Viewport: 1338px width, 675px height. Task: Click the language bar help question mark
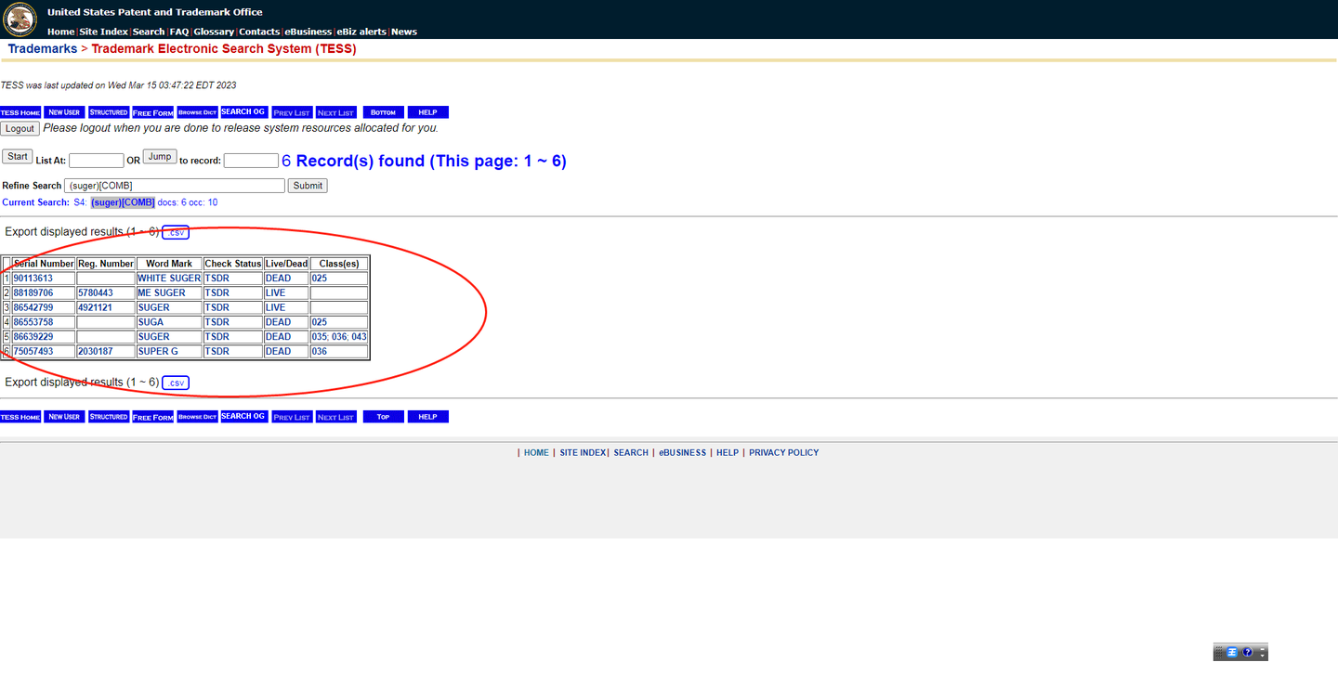click(x=1247, y=653)
